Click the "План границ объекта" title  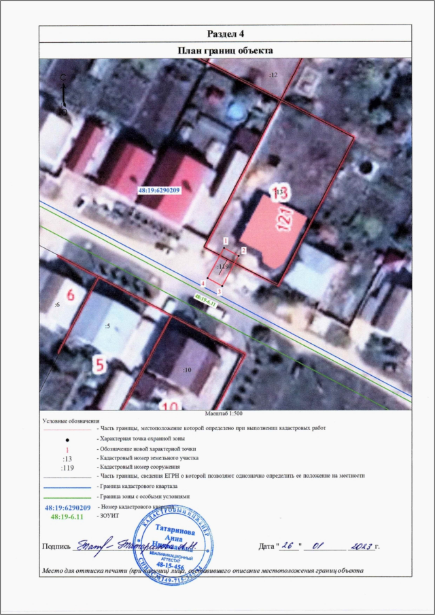coord(225,50)
